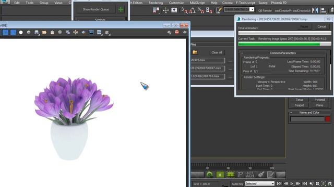Click the Clear All button
This screenshot has height=187, width=334.
[217, 52]
